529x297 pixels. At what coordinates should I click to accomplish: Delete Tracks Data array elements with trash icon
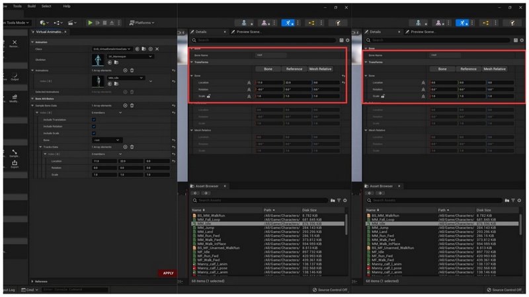point(132,147)
